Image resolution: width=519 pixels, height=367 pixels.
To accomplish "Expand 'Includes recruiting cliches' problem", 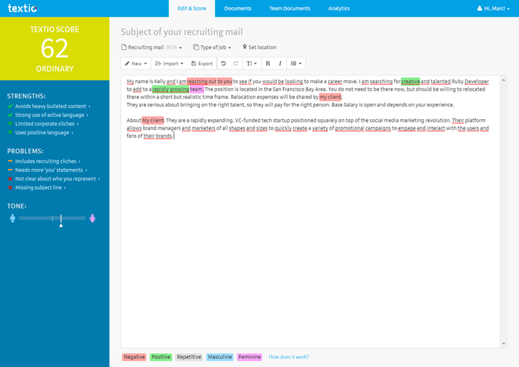I will 46,161.
